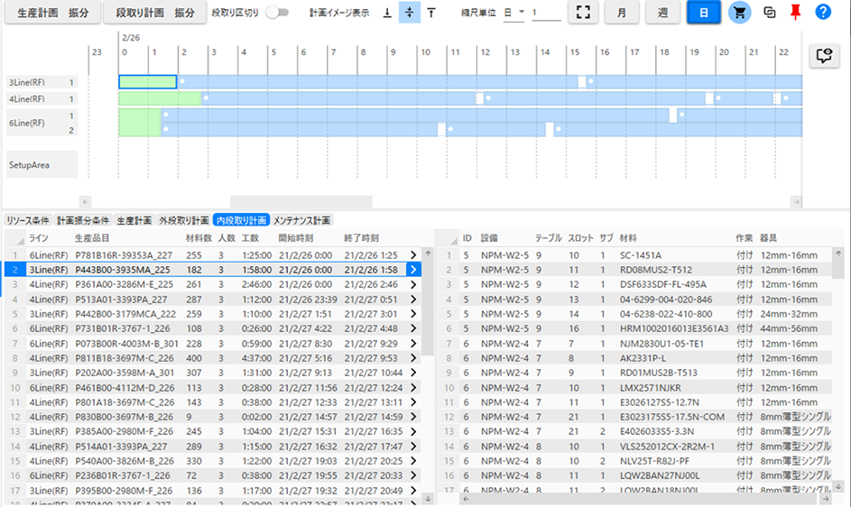Open the comment help bubble icon
This screenshot has height=507, width=851.
822,56
